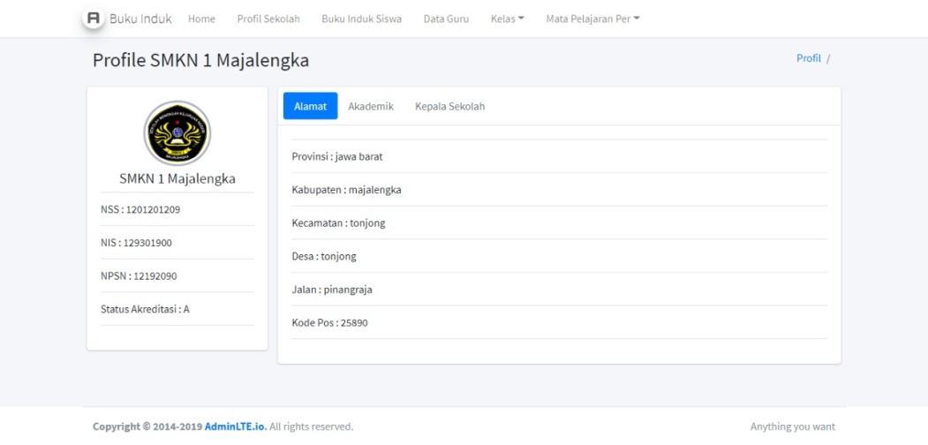The image size is (928, 445).
Task: Click the NIS : 129301900 entry
Action: pyautogui.click(x=177, y=242)
